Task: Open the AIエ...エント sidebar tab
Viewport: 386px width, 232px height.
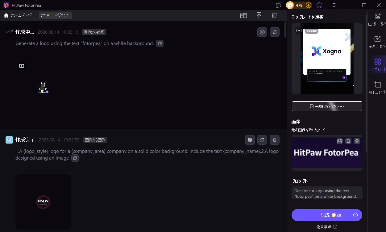Action: point(377,88)
